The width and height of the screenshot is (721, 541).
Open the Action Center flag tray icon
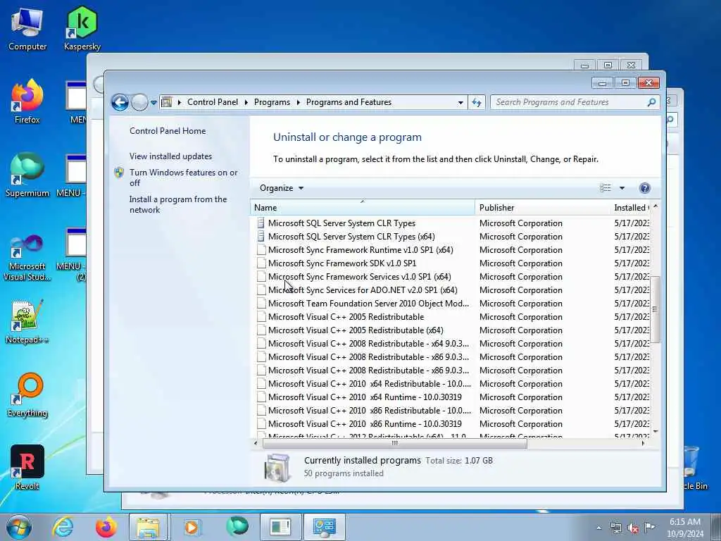point(649,528)
